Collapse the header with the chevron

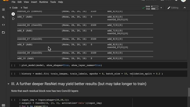coord(185,8)
